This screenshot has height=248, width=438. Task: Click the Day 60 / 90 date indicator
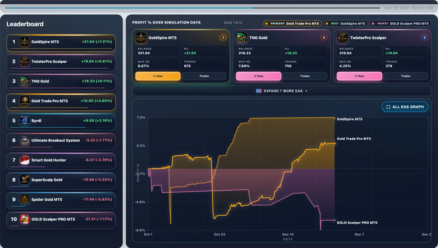click(409, 8)
